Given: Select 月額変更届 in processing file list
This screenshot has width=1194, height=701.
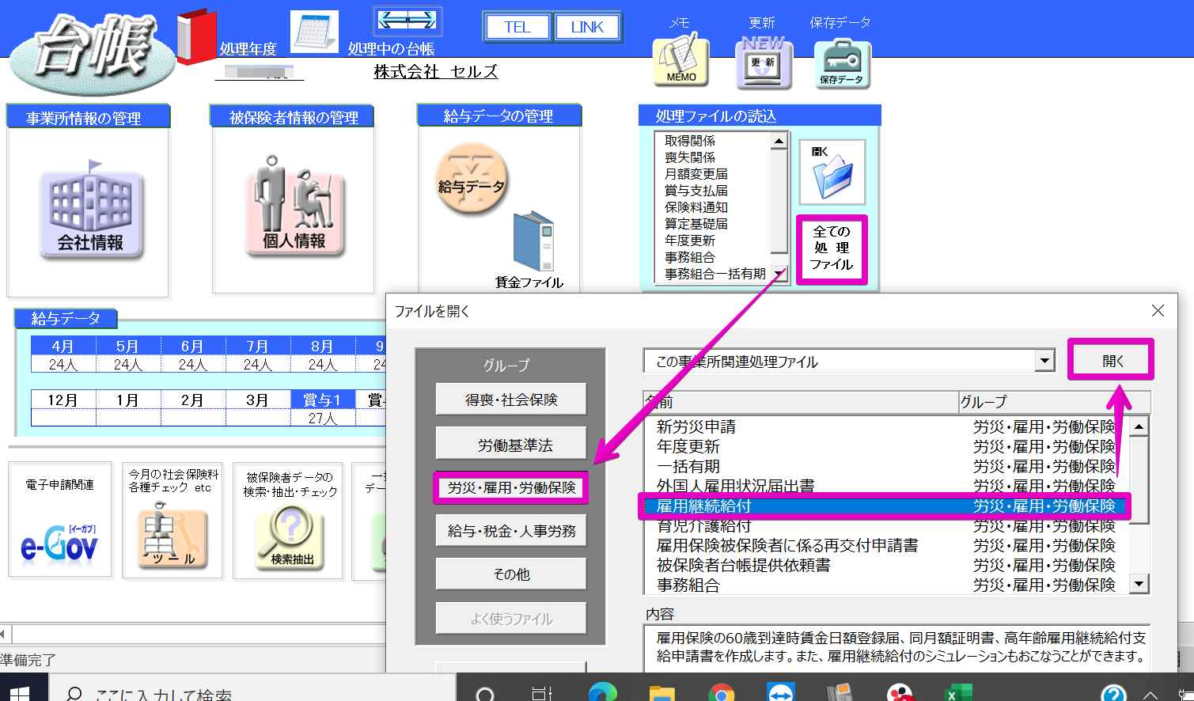Looking at the screenshot, I should click(696, 173).
